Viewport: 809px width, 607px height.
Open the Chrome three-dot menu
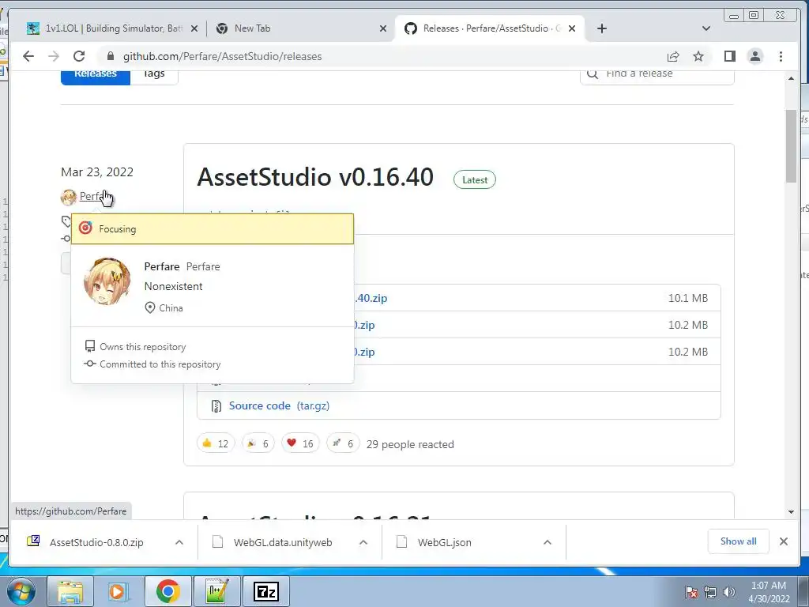[781, 56]
